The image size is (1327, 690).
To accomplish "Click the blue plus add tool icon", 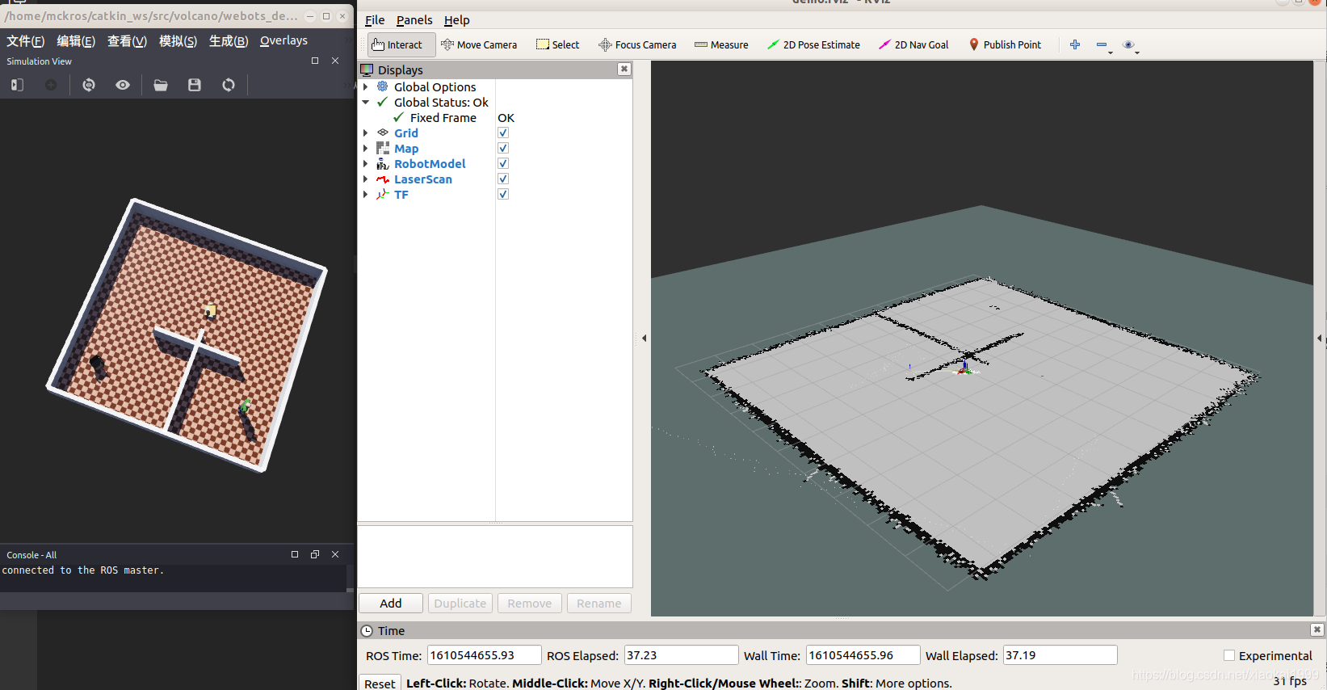I will click(1075, 45).
